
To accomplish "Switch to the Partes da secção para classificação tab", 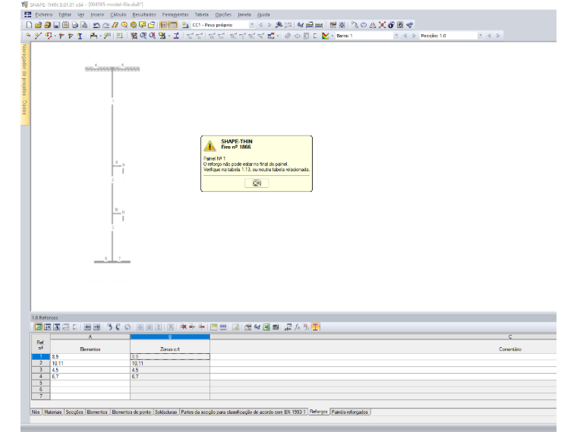I will point(243,412).
